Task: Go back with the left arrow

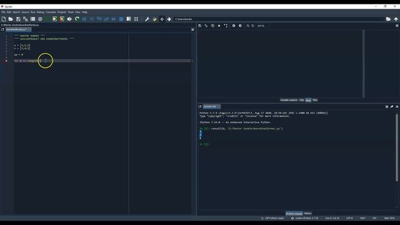Action: pyautogui.click(x=162, y=19)
